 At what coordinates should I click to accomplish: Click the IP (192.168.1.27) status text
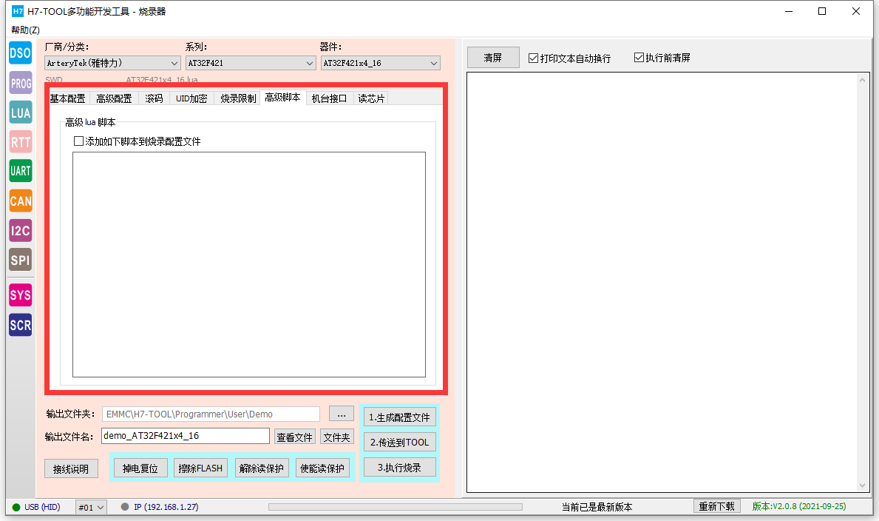(x=166, y=506)
